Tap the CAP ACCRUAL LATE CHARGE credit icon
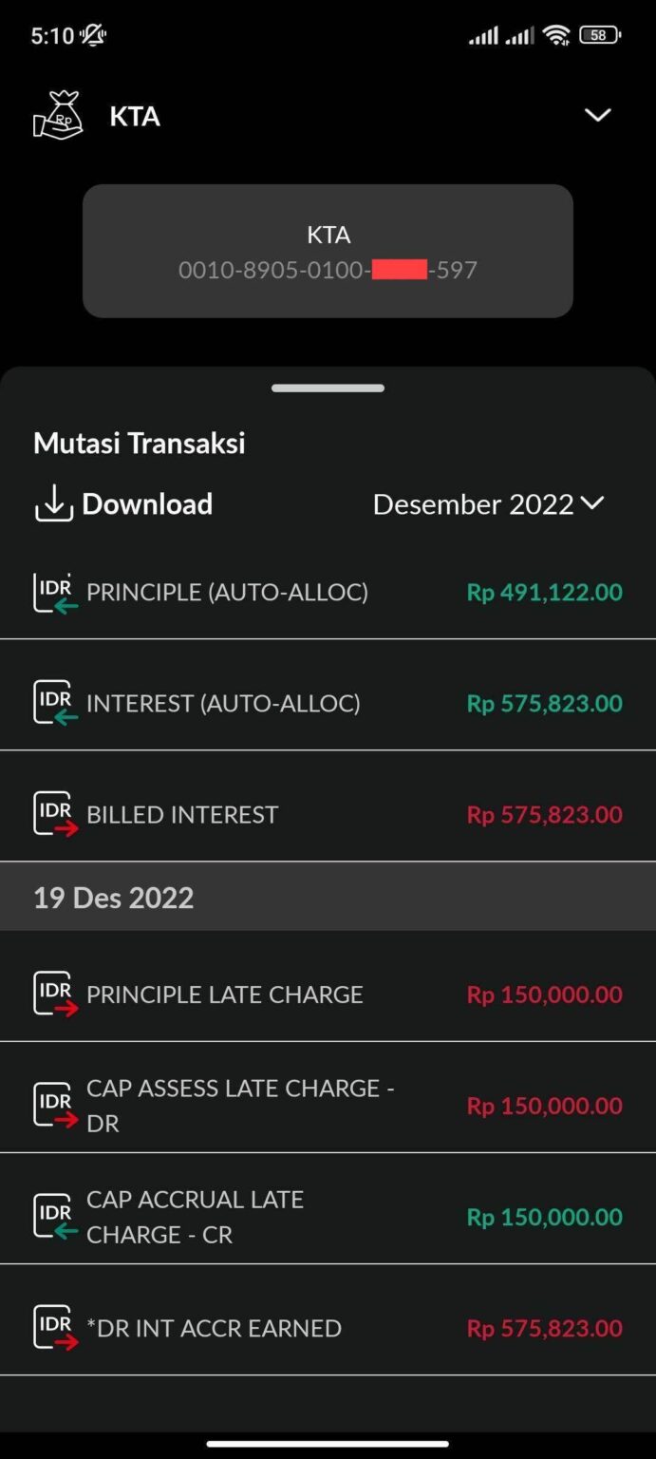The height and width of the screenshot is (1459, 656). (x=55, y=1217)
